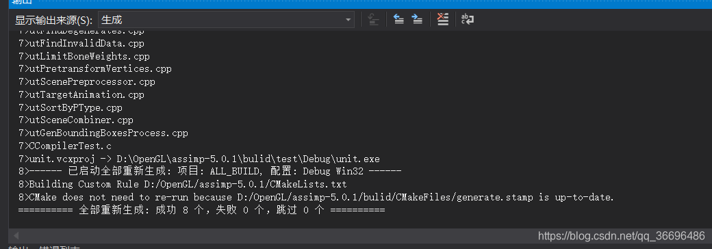Open the output source dropdown showing 生成
The width and height of the screenshot is (712, 249).
point(226,20)
